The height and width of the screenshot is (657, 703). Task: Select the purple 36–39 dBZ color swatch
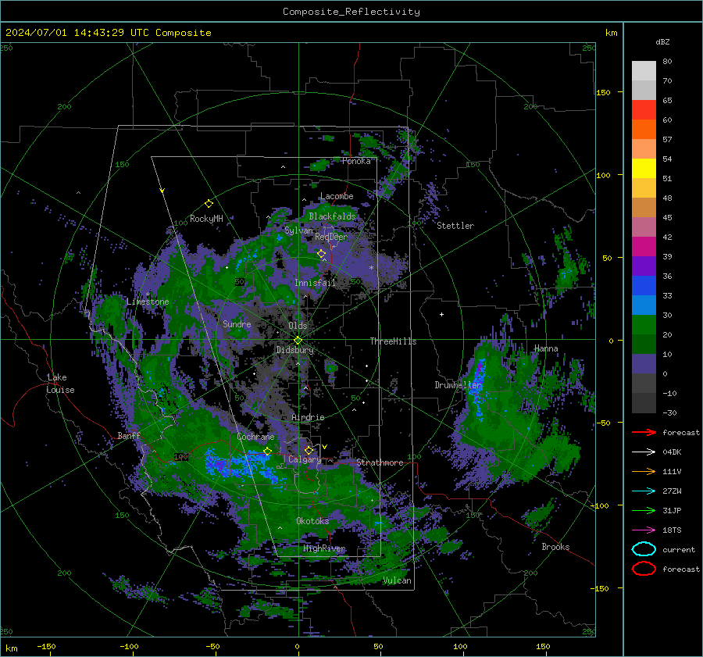(x=644, y=266)
